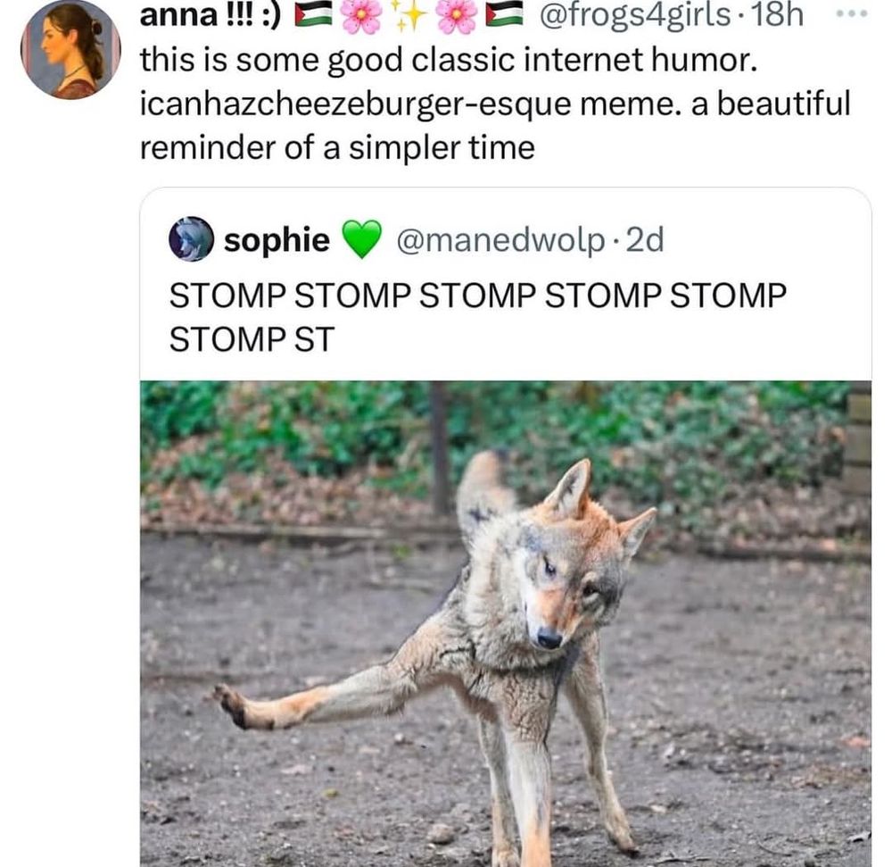
Task: Click the sophie display name
Action: pos(277,239)
